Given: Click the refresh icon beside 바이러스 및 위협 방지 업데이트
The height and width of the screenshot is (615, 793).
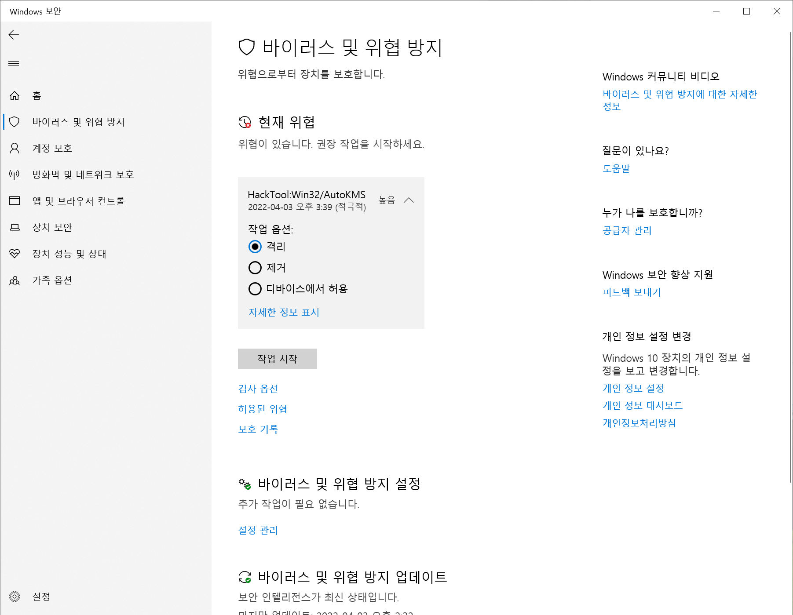Looking at the screenshot, I should coord(245,577).
